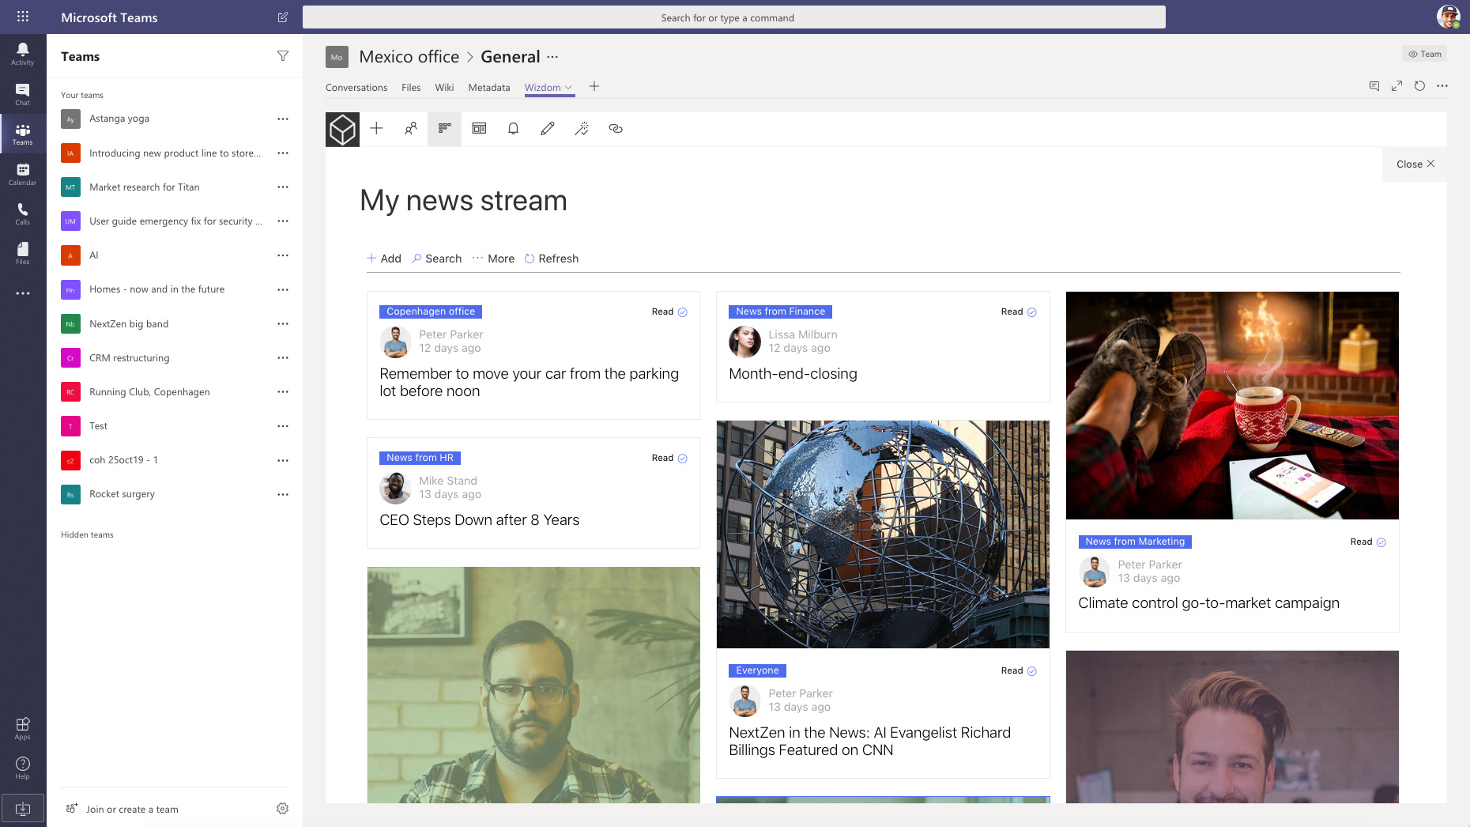Click Refresh in news stream toolbar
Image resolution: width=1470 pixels, height=827 pixels.
click(552, 259)
